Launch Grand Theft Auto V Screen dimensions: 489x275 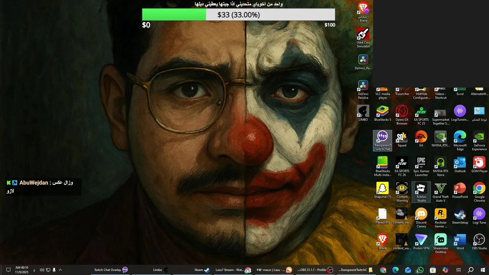tap(440, 192)
